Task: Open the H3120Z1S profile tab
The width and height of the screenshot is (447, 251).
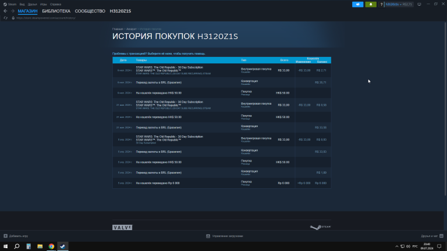Action: 120,11
